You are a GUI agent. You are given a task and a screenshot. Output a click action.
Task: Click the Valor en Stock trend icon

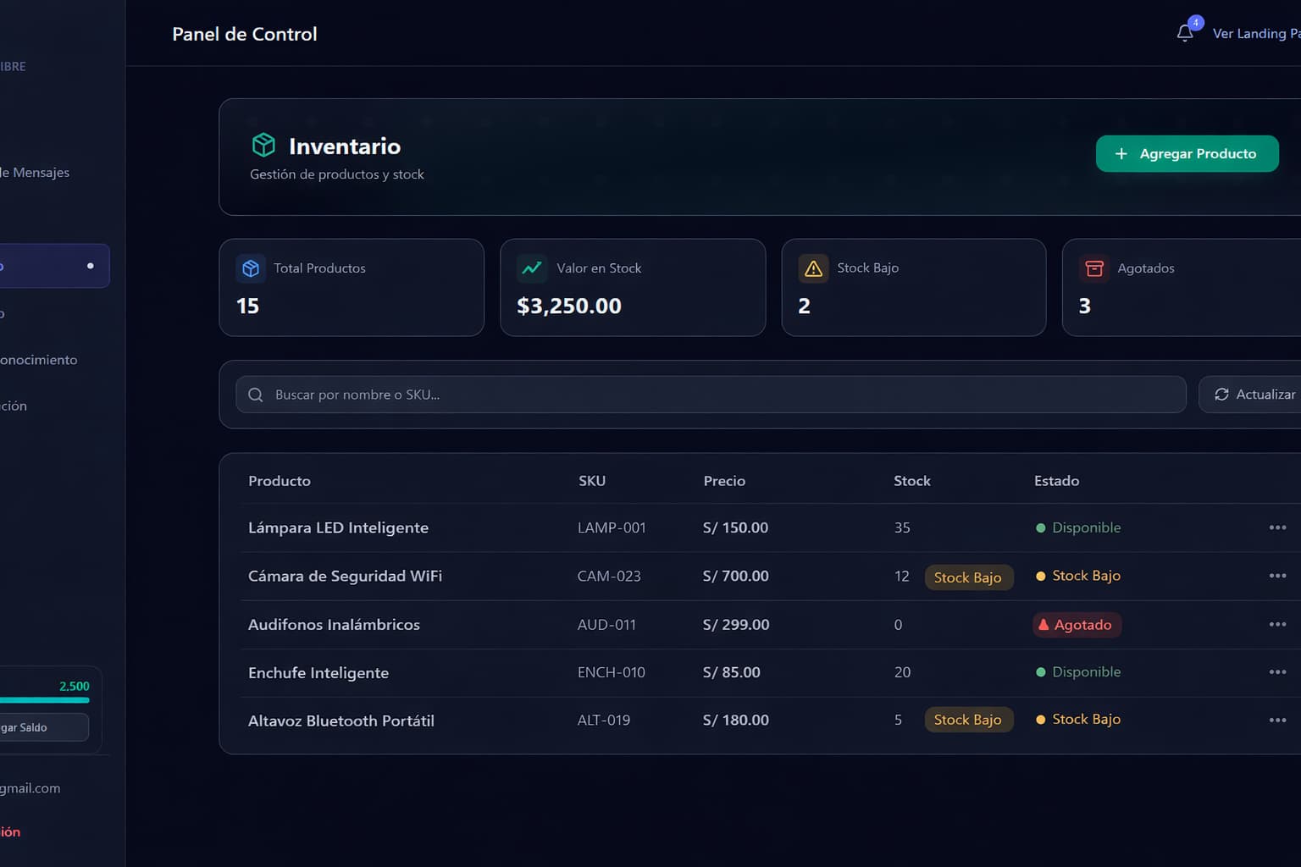click(x=532, y=268)
